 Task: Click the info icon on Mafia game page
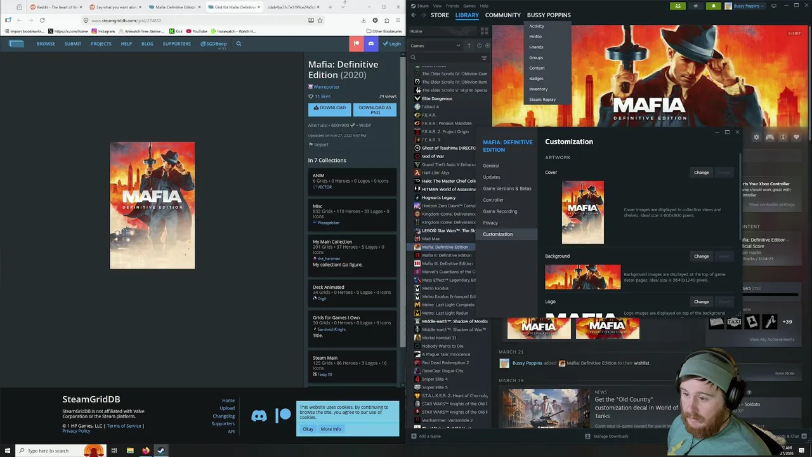click(x=783, y=137)
